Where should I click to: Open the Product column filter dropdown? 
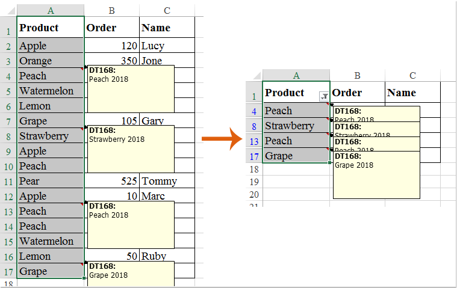click(325, 96)
